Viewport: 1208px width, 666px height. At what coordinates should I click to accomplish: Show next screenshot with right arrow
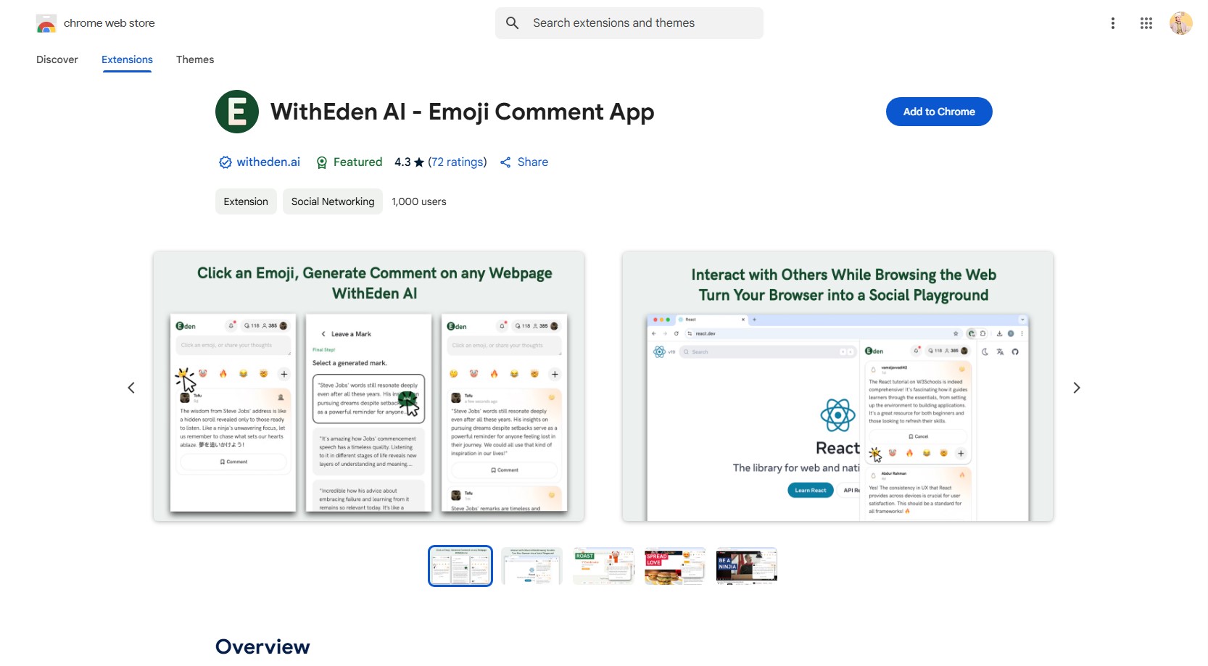[x=1076, y=388]
